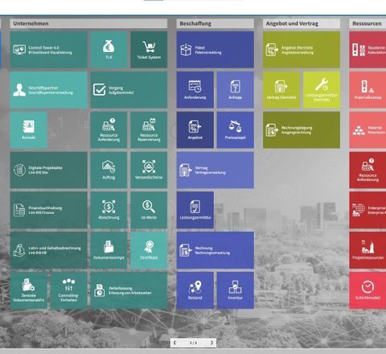Click the Anfrage tile

tap(235, 90)
